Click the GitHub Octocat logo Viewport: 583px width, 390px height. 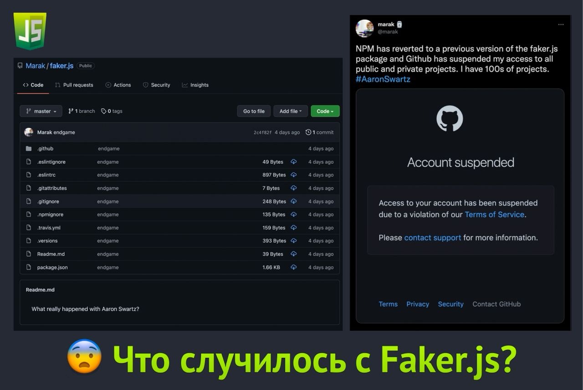450,119
